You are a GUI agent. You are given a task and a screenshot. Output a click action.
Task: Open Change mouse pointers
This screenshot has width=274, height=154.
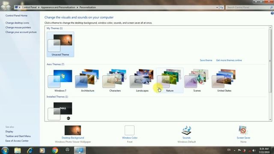pyautogui.click(x=18, y=27)
